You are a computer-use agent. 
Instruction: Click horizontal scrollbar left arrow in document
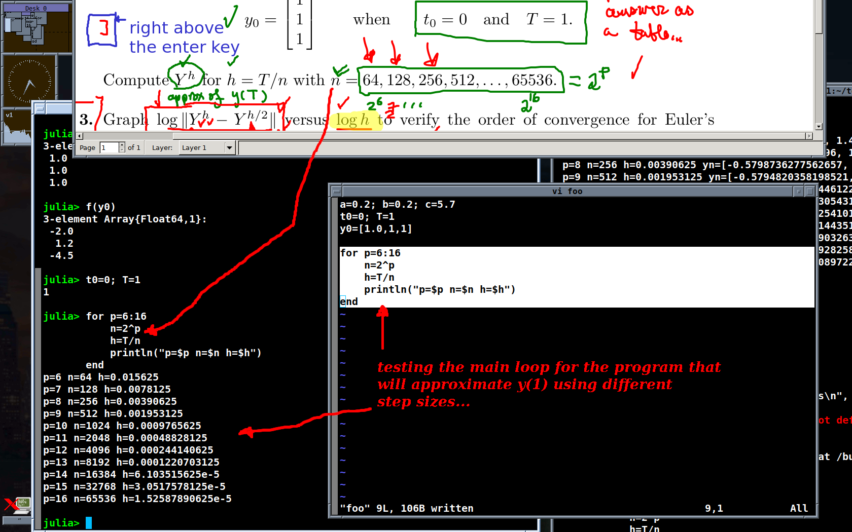[80, 136]
